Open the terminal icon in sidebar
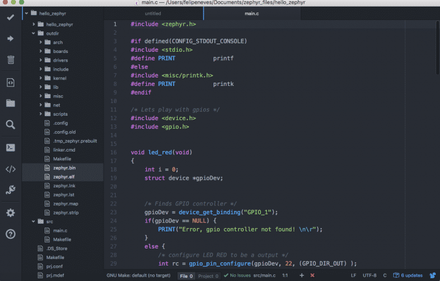This screenshot has height=281, width=440. (10, 148)
